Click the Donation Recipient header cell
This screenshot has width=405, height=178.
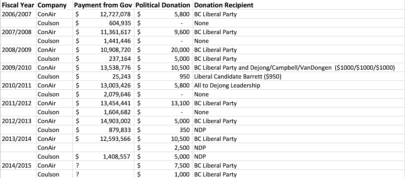tap(224, 5)
